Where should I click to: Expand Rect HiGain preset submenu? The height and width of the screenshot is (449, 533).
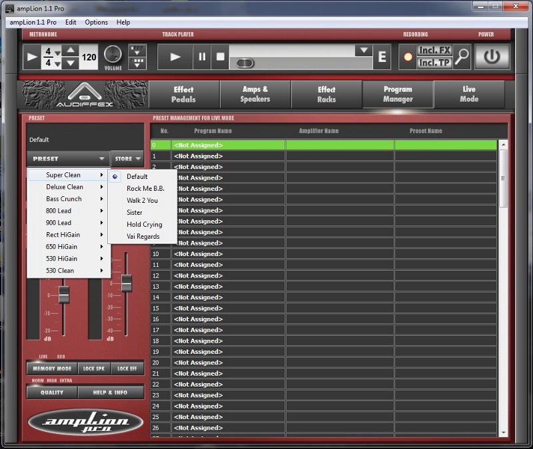pyautogui.click(x=69, y=235)
